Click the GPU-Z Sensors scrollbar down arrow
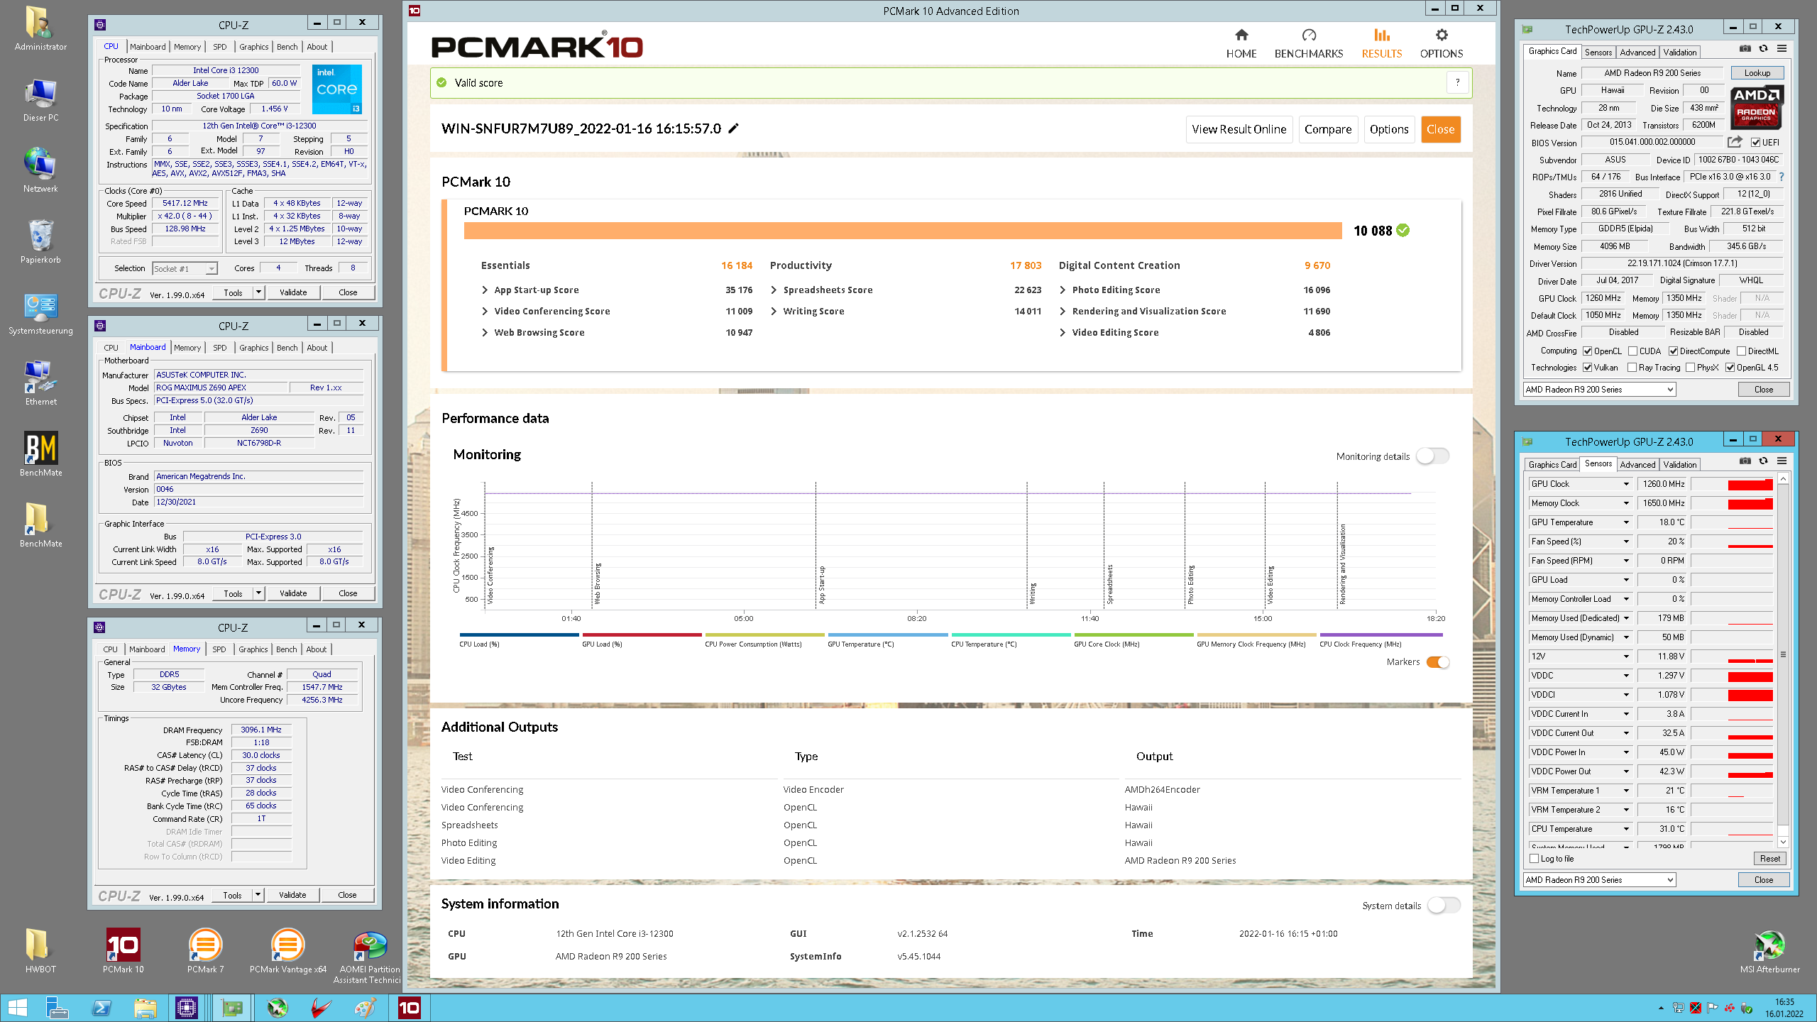 (x=1783, y=842)
